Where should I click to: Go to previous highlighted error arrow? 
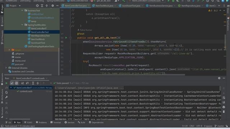tap(220, 10)
